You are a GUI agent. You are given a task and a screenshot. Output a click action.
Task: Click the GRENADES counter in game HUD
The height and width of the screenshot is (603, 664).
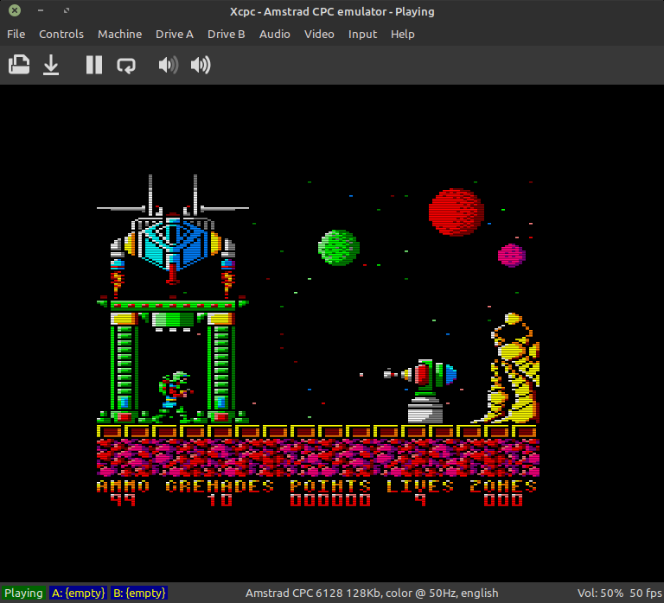[x=220, y=492]
